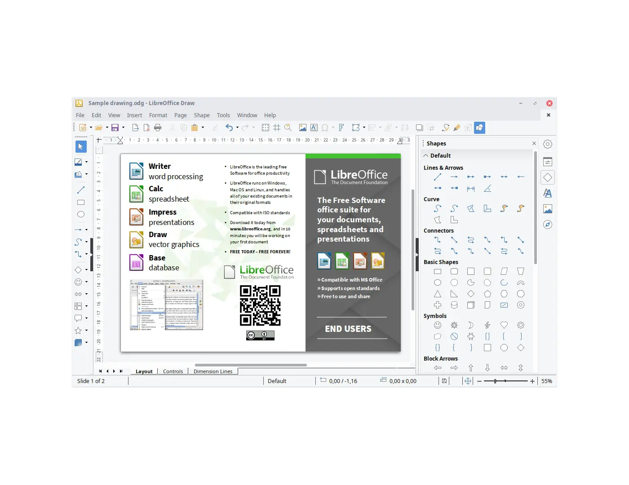The height and width of the screenshot is (485, 629).
Task: Insert an image using toolbar icon
Action: point(303,128)
